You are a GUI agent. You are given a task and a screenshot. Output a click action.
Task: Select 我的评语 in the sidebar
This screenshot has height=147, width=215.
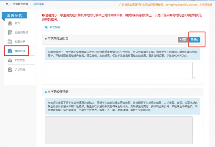coord(20,51)
